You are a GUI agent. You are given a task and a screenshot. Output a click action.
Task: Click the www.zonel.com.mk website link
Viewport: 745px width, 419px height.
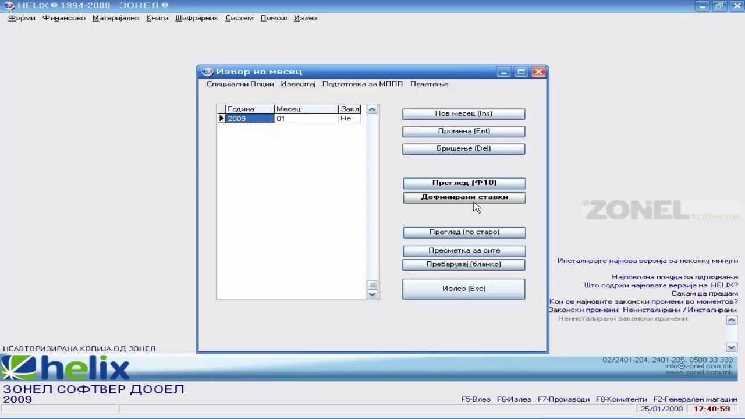pyautogui.click(x=699, y=372)
